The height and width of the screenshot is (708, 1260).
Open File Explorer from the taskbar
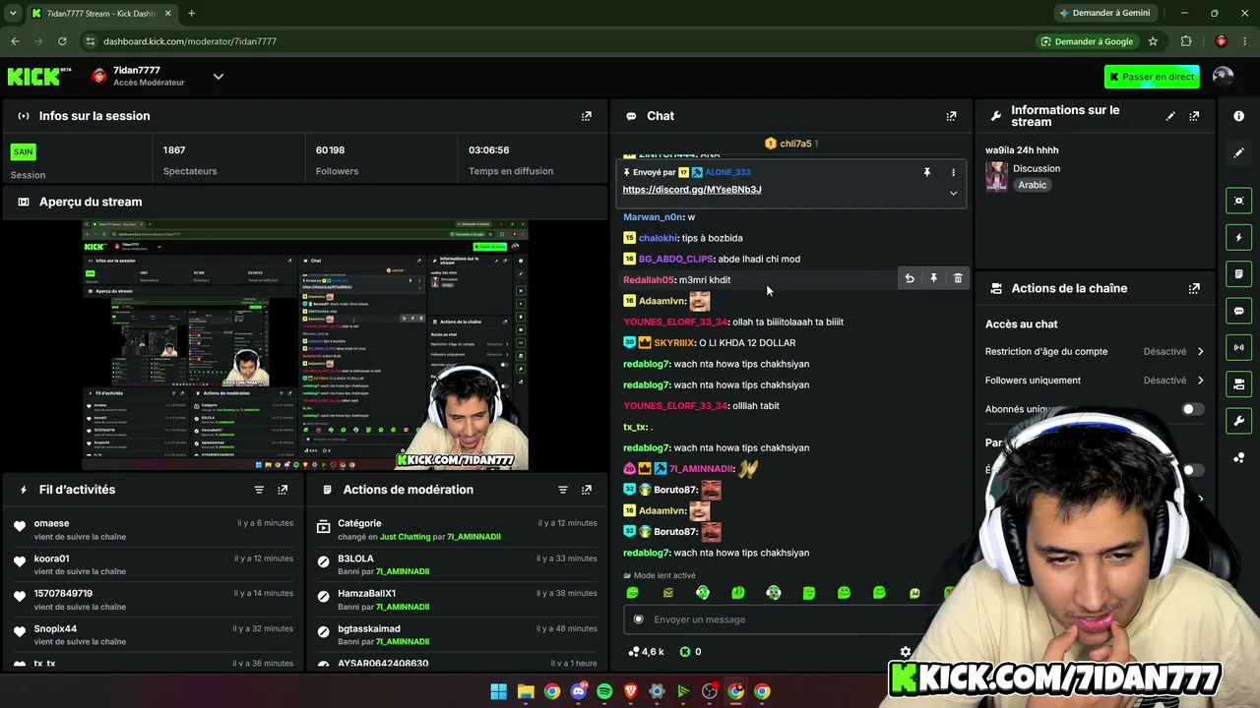(526, 691)
